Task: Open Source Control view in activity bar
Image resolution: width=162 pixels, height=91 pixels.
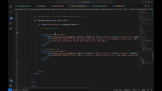Action: click(11, 18)
